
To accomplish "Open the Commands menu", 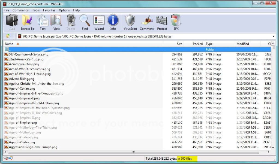I will coord(20,10).
